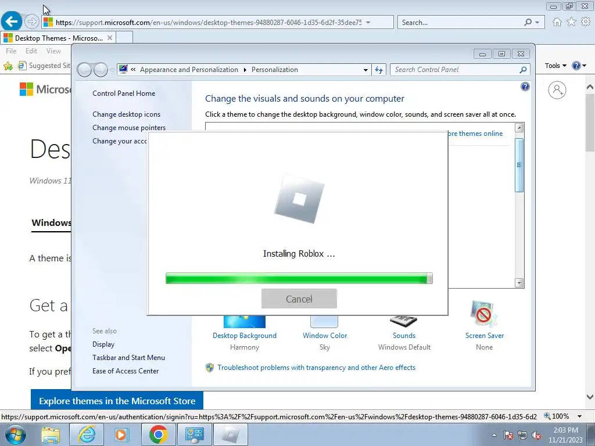Open Google Chrome from the taskbar

click(x=158, y=434)
